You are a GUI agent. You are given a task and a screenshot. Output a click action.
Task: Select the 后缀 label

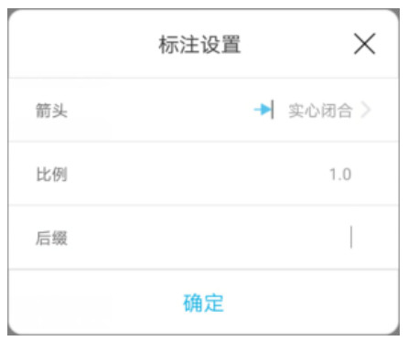pos(51,238)
